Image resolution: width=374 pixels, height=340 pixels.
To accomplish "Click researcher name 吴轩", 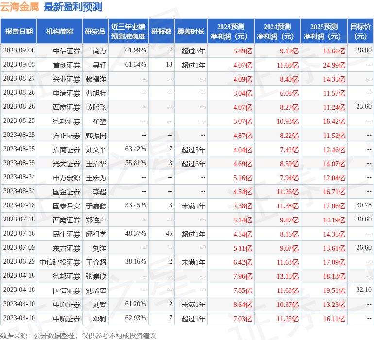I will pos(100,65).
